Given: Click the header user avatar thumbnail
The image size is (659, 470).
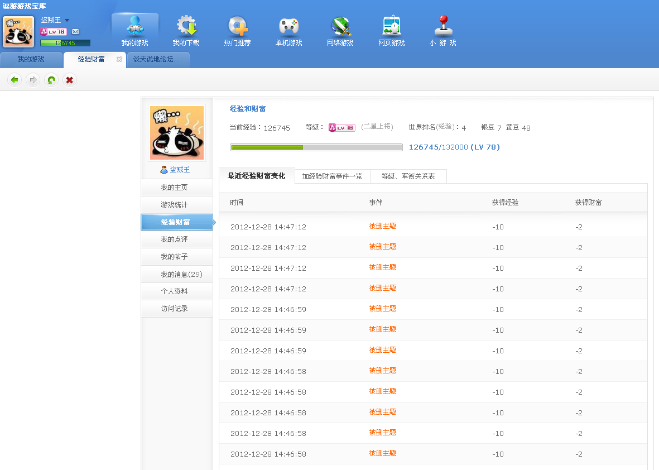Looking at the screenshot, I should 18,32.
